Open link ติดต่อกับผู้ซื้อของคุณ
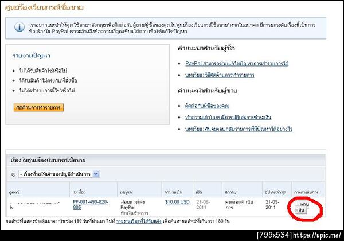This screenshot has height=241, width=344. [207, 106]
